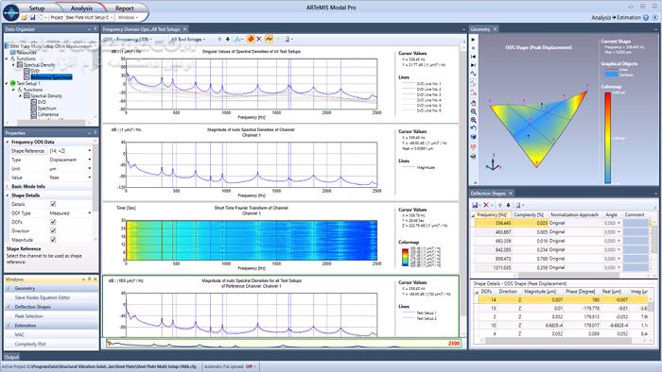Toggle the DOFs checkbox in Shape Details

click(x=53, y=222)
